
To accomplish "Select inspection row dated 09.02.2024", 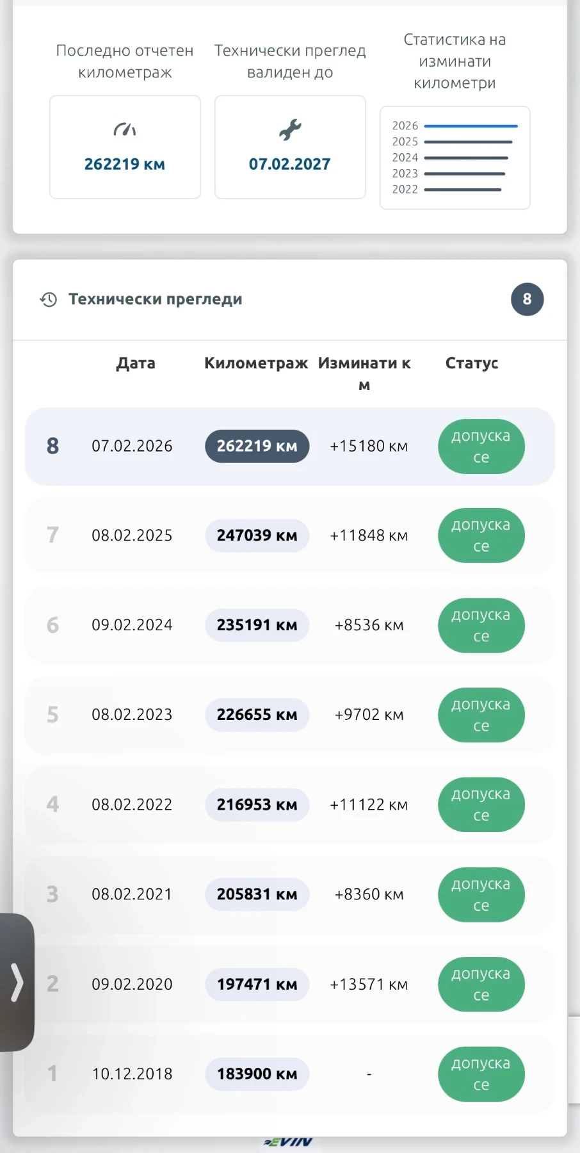I will tap(290, 625).
